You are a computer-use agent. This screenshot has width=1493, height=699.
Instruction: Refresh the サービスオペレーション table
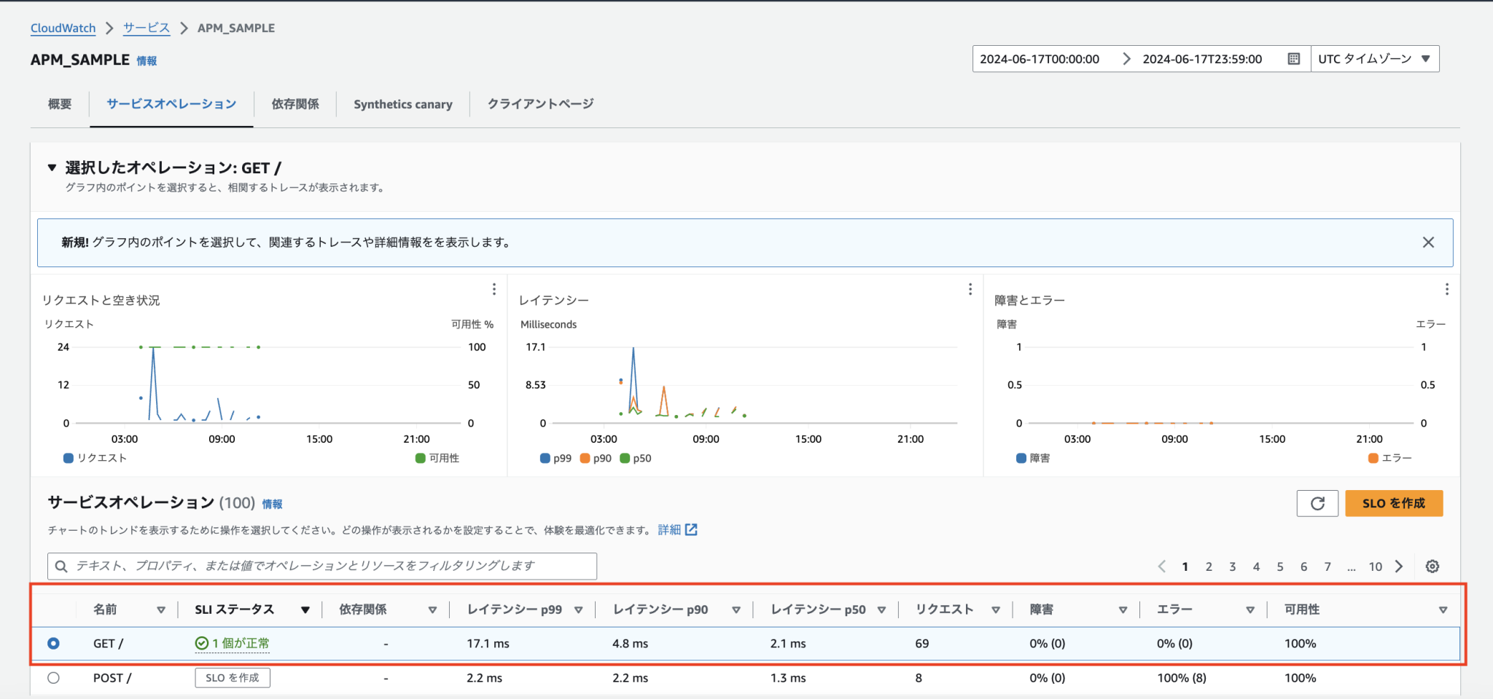1317,503
